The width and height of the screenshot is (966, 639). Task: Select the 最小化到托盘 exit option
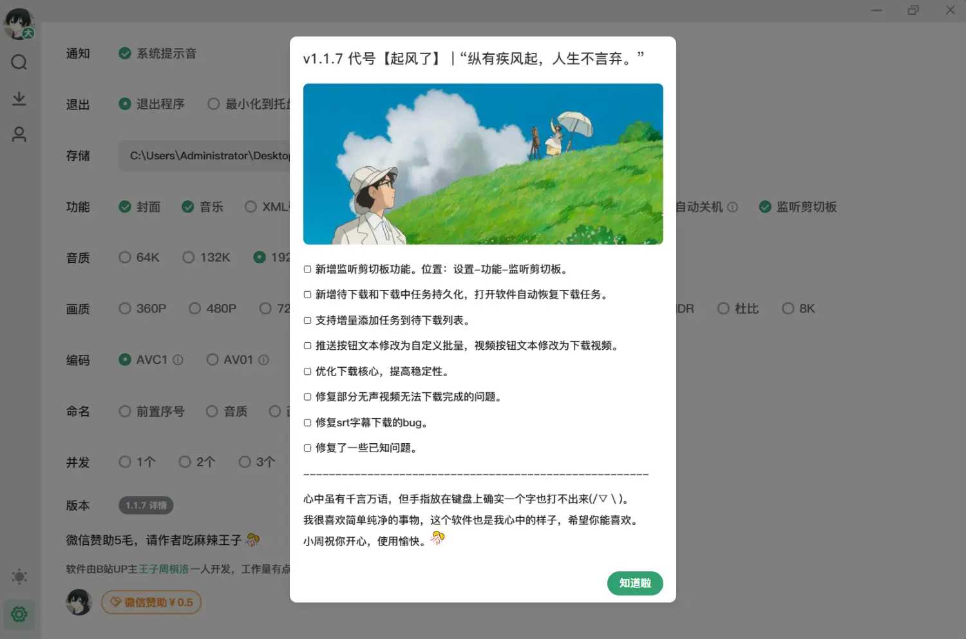249,104
